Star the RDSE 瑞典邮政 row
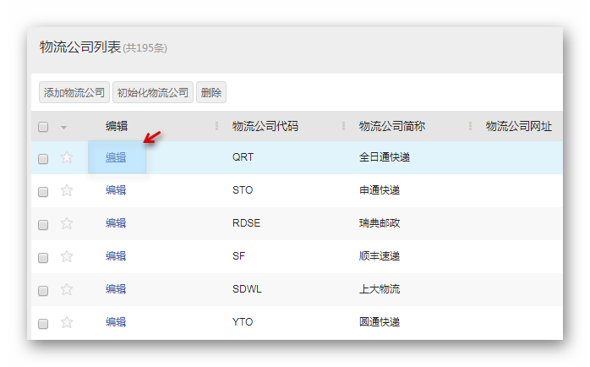The image size is (590, 367). pos(67,223)
